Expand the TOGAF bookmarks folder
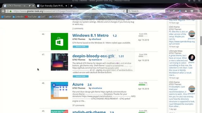Image resolution: width=202 pixels, height=113 pixels. pos(185,17)
